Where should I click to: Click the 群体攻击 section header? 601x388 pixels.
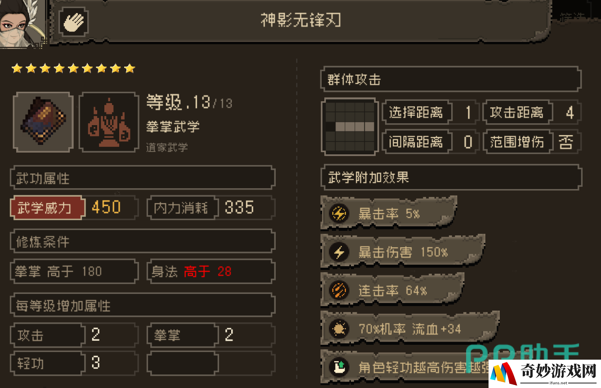[451, 80]
